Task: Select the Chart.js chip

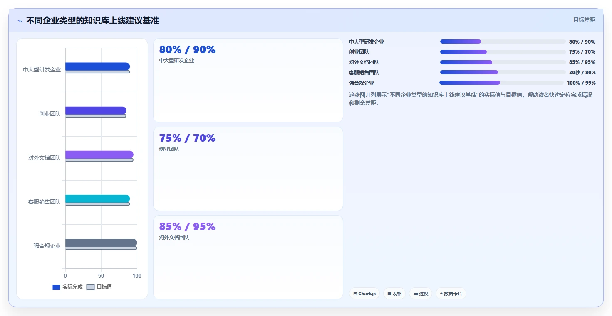Action: (364, 294)
